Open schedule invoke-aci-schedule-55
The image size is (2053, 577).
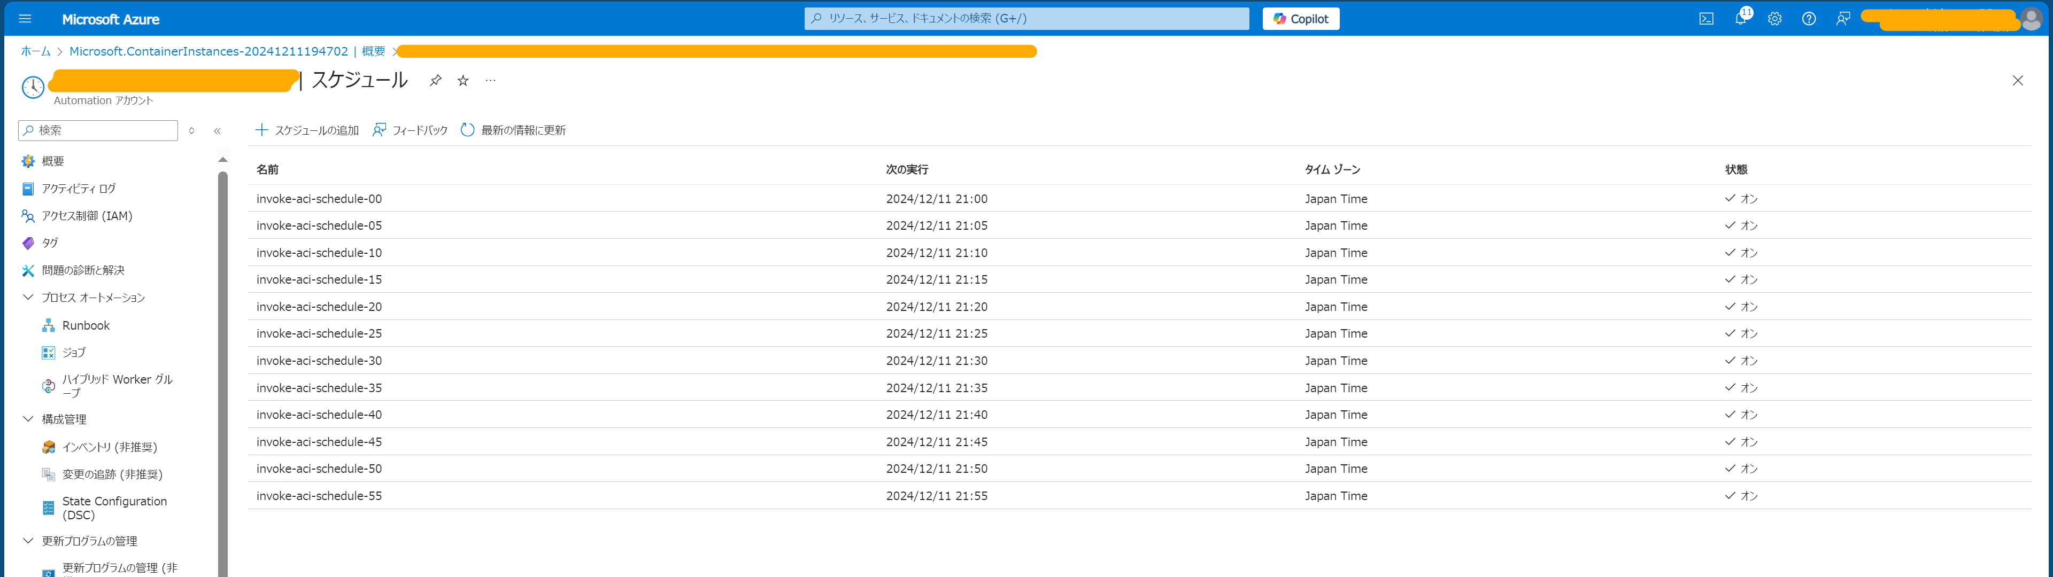click(x=319, y=496)
